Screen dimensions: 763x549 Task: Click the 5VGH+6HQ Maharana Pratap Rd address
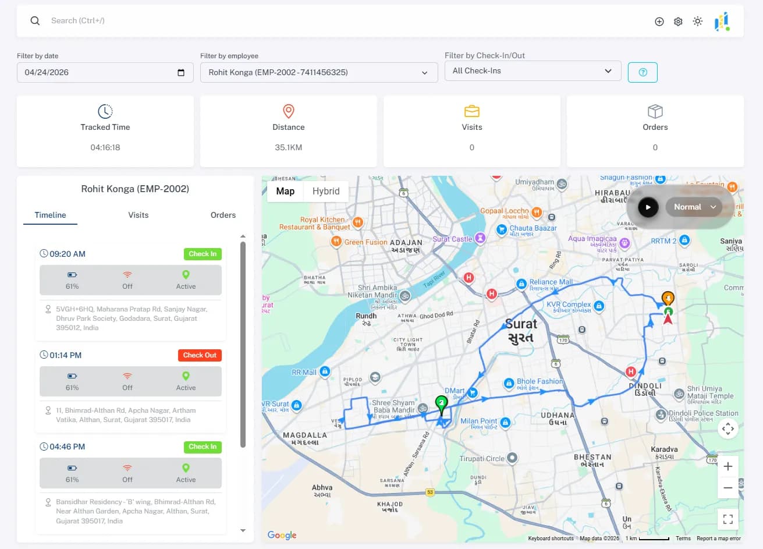click(132, 318)
